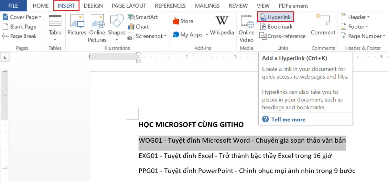Image resolution: width=388 pixels, height=181 pixels.
Task: Open the PDFelement tab
Action: [293, 6]
